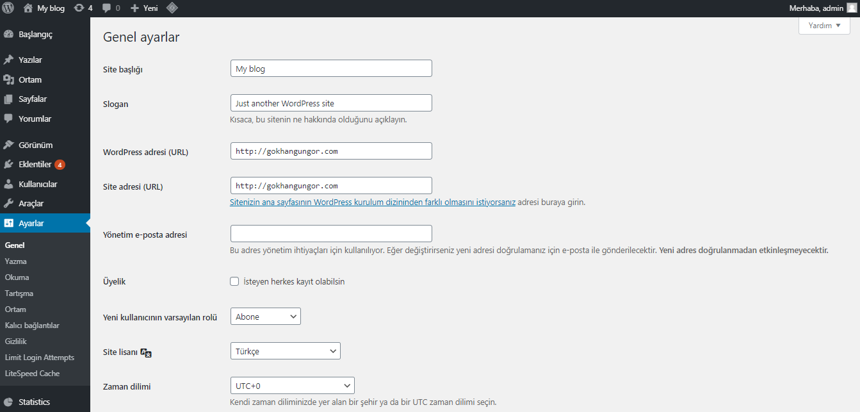Click the WordPress adresi URL field
Viewport: 860px width, 412px height.
[x=331, y=151]
